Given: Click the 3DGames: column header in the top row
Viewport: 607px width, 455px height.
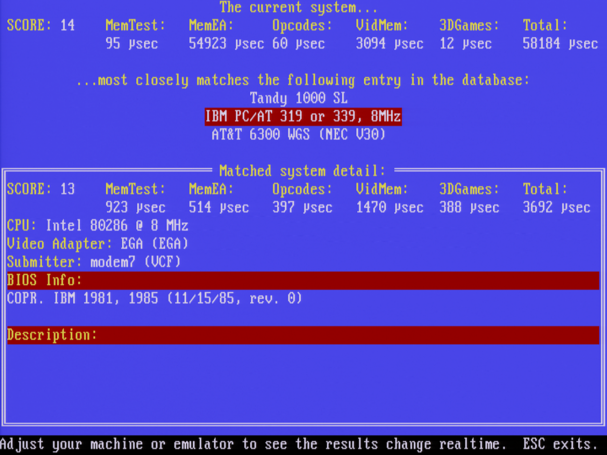Looking at the screenshot, I should [x=470, y=25].
